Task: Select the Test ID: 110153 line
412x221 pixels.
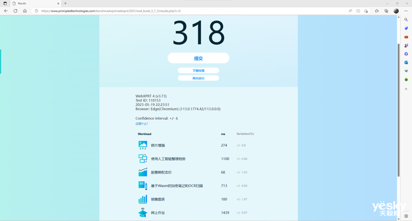Action: point(148,101)
